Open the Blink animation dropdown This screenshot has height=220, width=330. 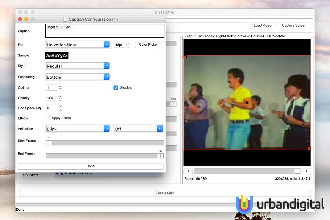[x=78, y=129]
